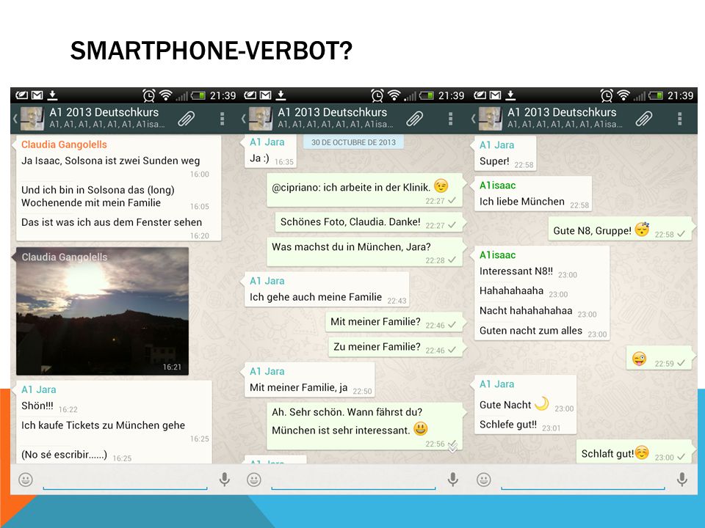Open the overflow menu in the middle chat
This screenshot has height=528, width=705.
(450, 119)
